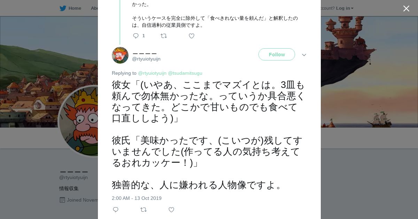Screen dimensions: 418x219
Task: Open the tweet author's @rtyuiotyuijn handle
Action: click(x=146, y=59)
